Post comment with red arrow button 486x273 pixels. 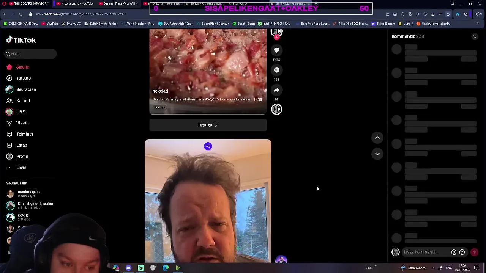click(x=474, y=252)
